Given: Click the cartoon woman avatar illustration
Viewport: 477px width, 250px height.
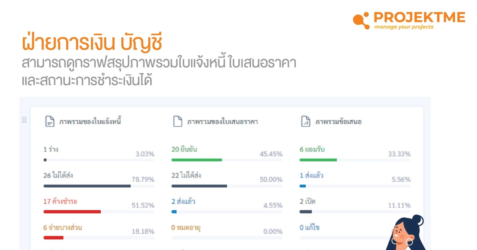Looking at the screenshot, I should (404, 234).
